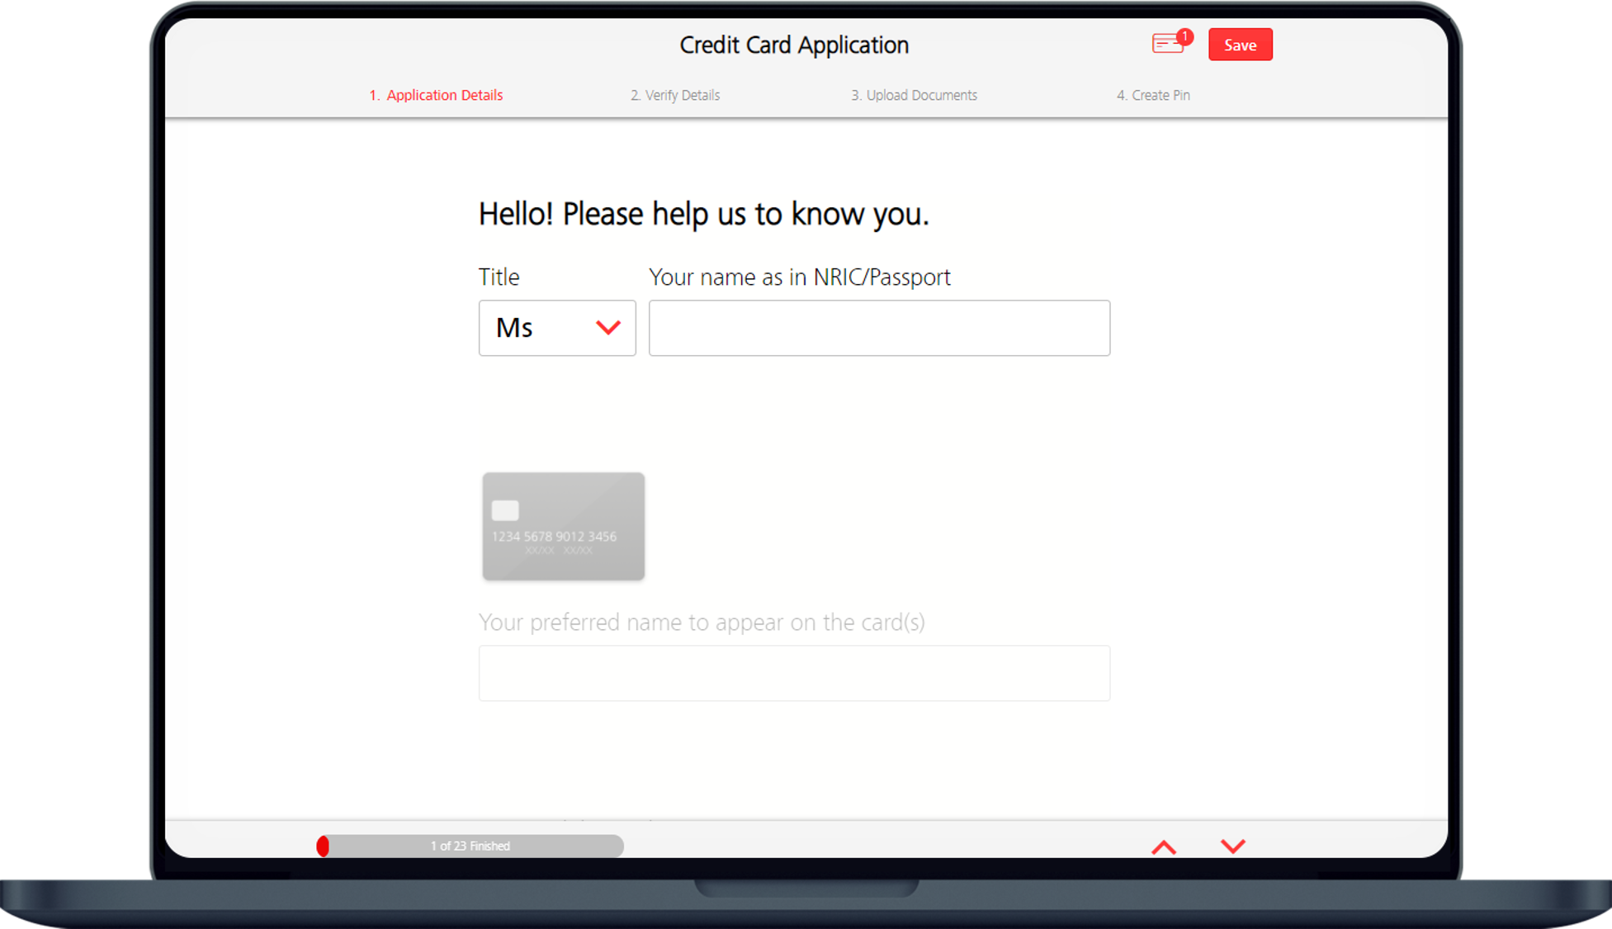Viewport: 1612px width, 929px height.
Task: Switch to the Verify Details step
Action: point(675,95)
